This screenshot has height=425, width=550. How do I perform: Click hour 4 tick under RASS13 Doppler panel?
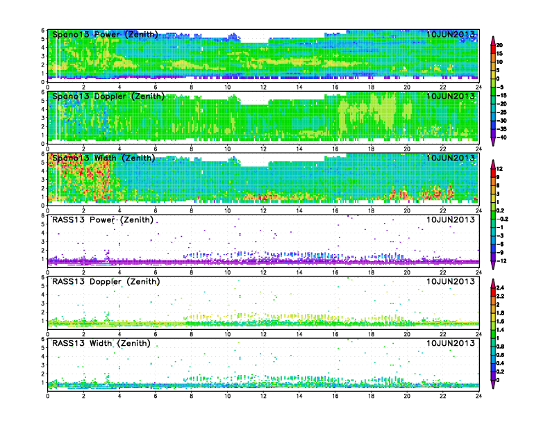tap(119, 334)
